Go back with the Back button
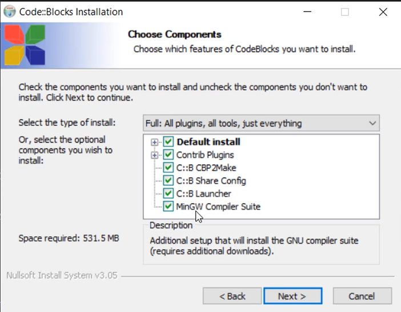This screenshot has height=312, width=401. (232, 296)
